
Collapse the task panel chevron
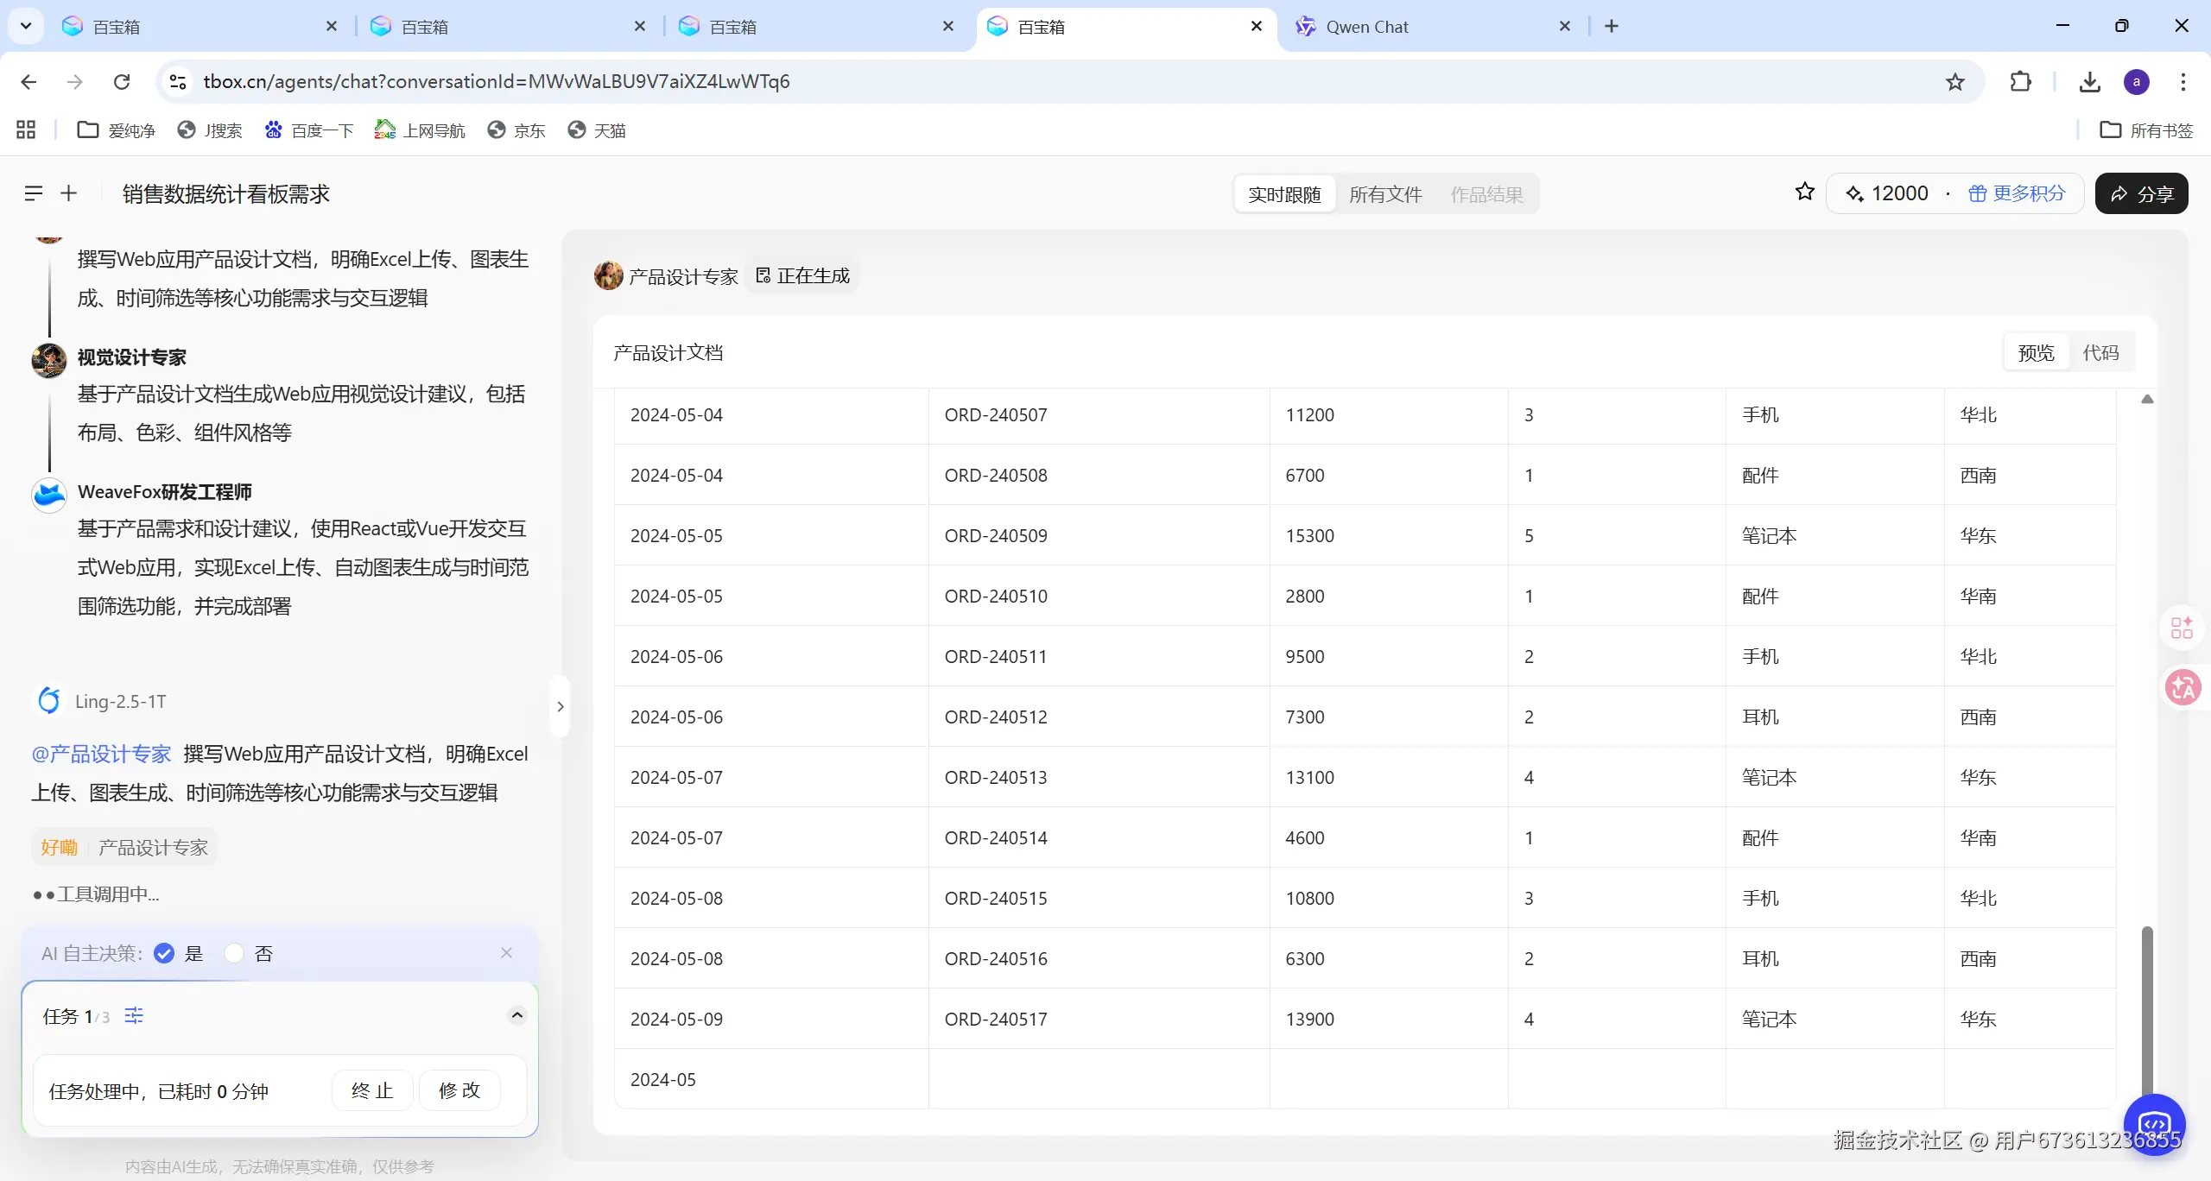click(x=516, y=1015)
